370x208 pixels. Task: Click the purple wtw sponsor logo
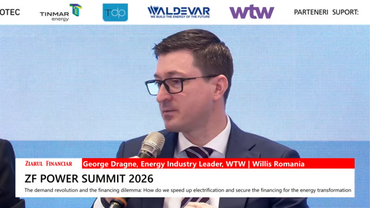point(252,12)
